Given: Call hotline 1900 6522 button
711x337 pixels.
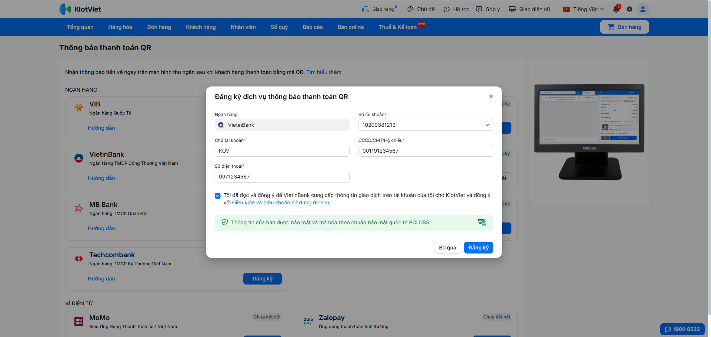Looking at the screenshot, I should 682,329.
